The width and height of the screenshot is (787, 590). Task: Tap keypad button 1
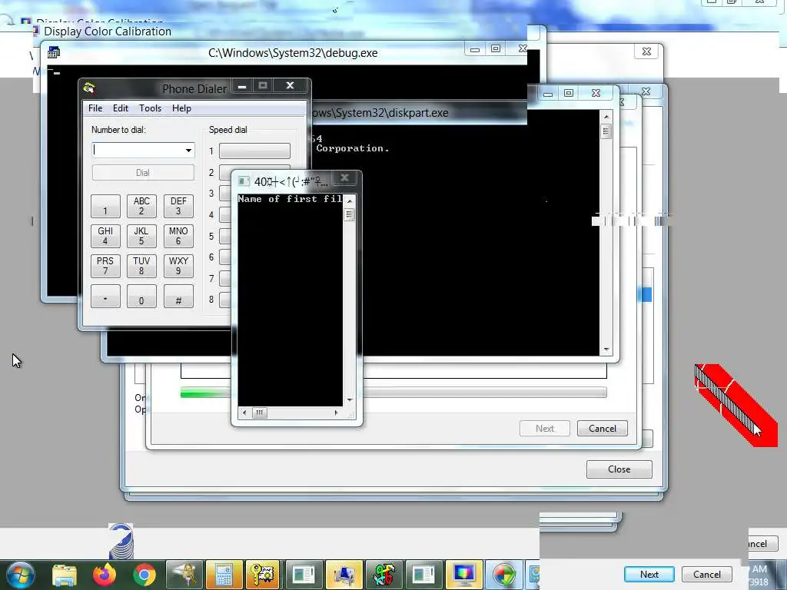tap(105, 206)
